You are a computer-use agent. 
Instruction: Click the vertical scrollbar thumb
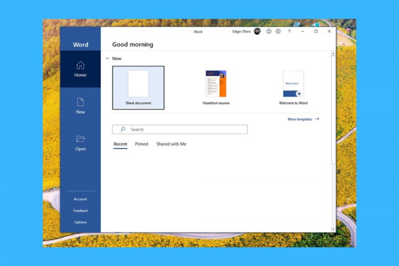pyautogui.click(x=333, y=110)
